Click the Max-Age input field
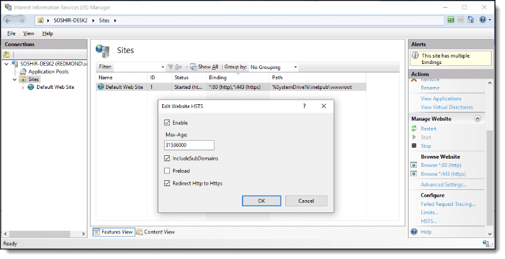The image size is (505, 259). [x=189, y=145]
